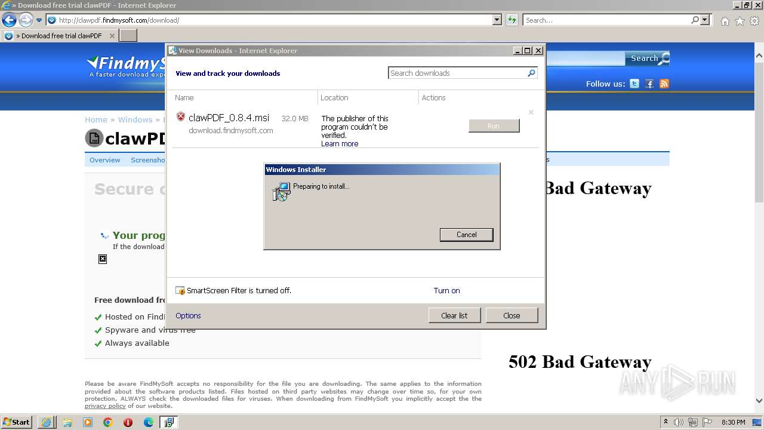Cancel the Windows Installer dialog
Viewport: 764px width, 430px height.
pos(466,235)
